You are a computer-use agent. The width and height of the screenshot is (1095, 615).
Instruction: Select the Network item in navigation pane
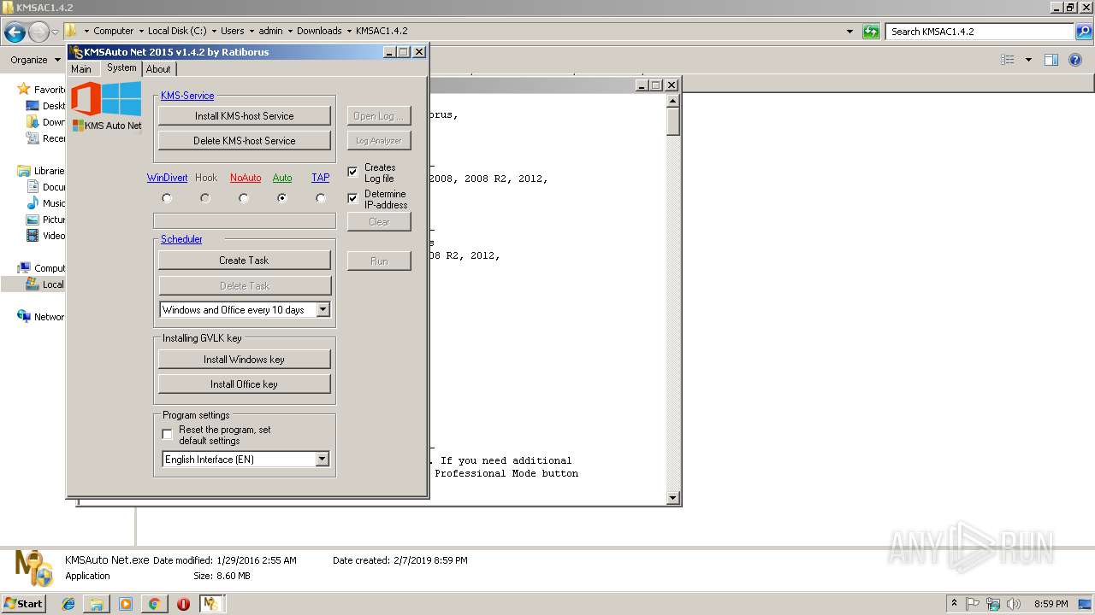click(x=41, y=317)
